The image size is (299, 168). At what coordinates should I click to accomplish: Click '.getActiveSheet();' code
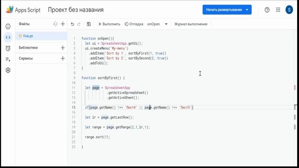coord(123,98)
